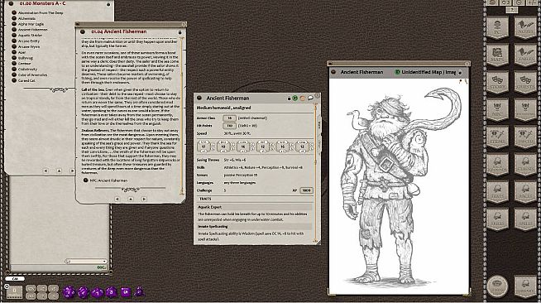541x303 pixels.
Task: Toggle green ID icon in image window header
Action: (397, 72)
